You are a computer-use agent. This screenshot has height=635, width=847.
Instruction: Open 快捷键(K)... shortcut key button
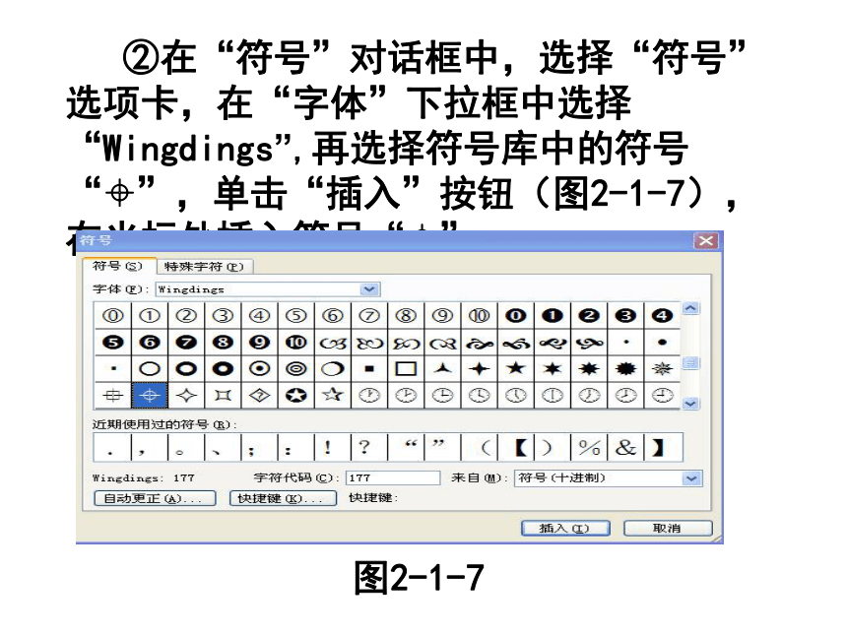tap(283, 498)
